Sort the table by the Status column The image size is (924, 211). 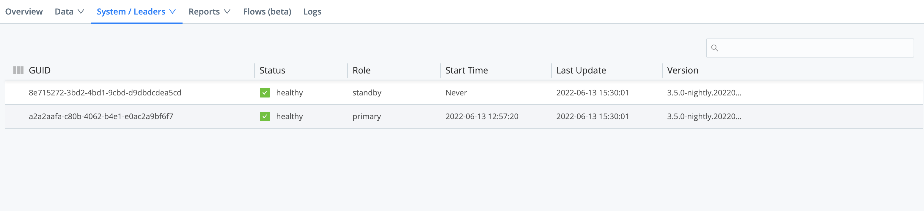pyautogui.click(x=272, y=70)
